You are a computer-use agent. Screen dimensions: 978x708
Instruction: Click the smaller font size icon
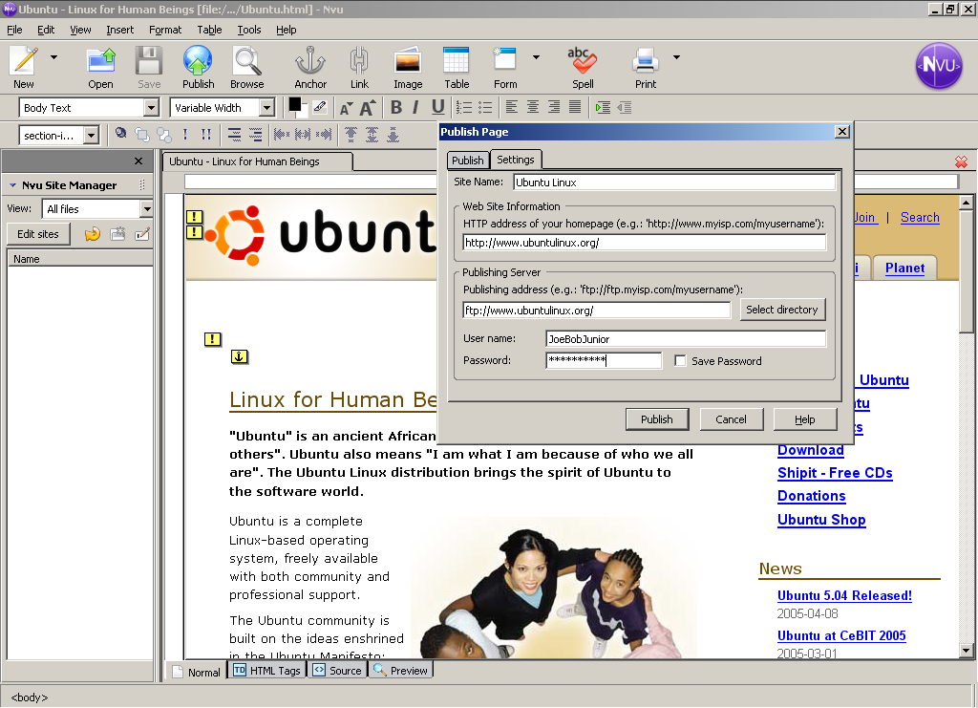[x=346, y=109]
